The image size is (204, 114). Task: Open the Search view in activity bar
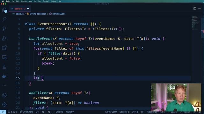(x=4, y=19)
